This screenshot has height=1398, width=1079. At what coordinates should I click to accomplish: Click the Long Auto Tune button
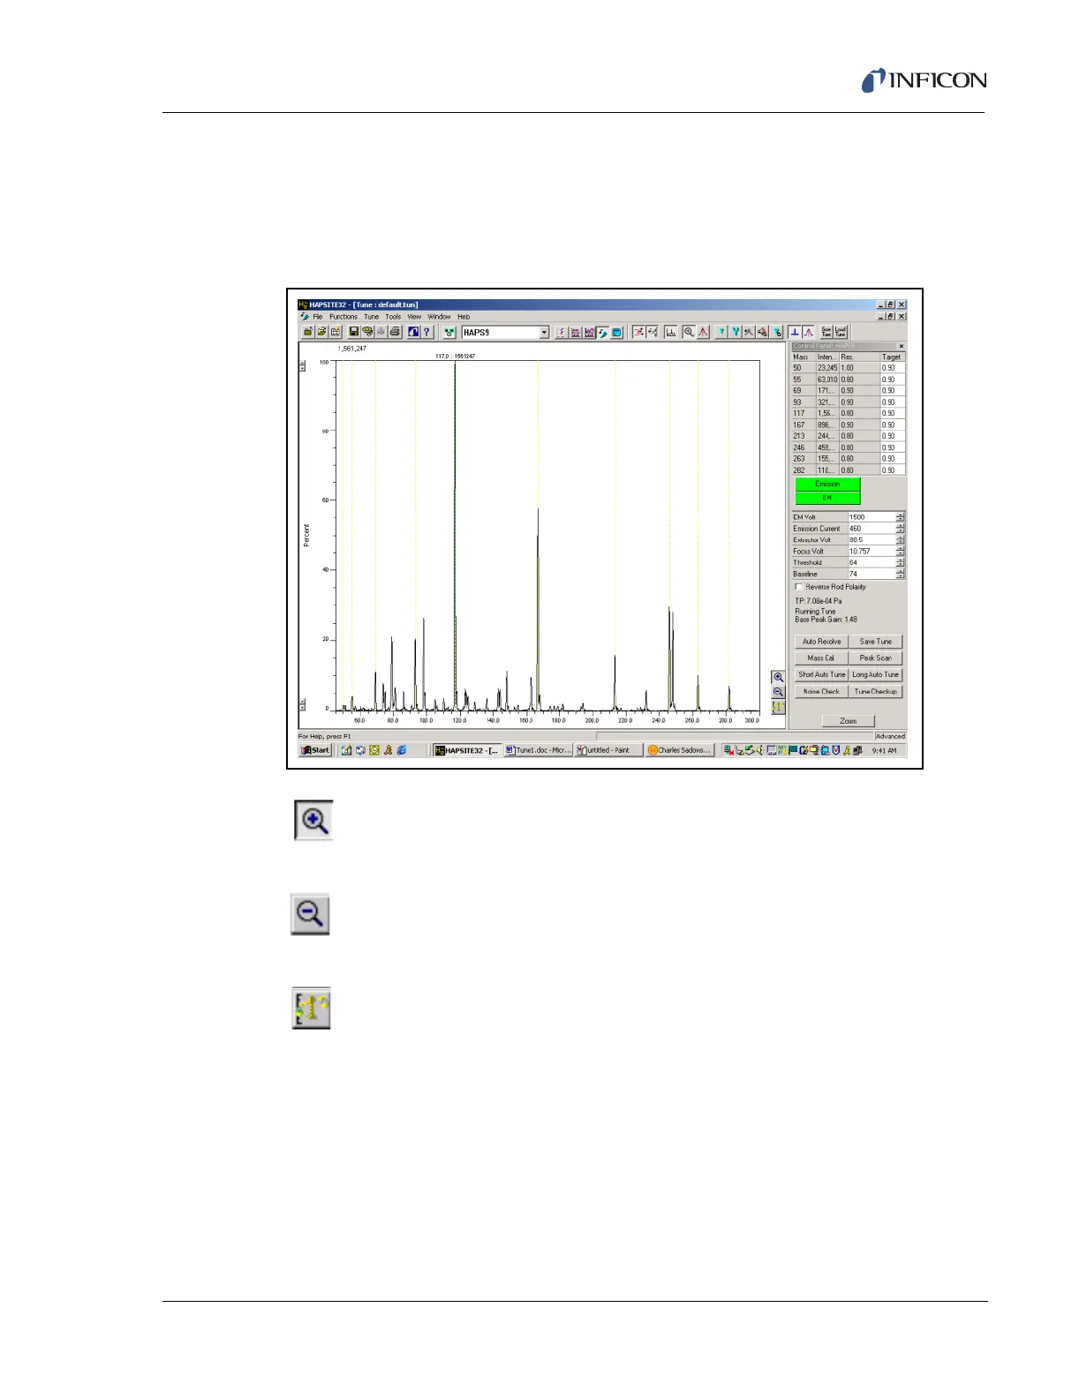click(x=876, y=674)
